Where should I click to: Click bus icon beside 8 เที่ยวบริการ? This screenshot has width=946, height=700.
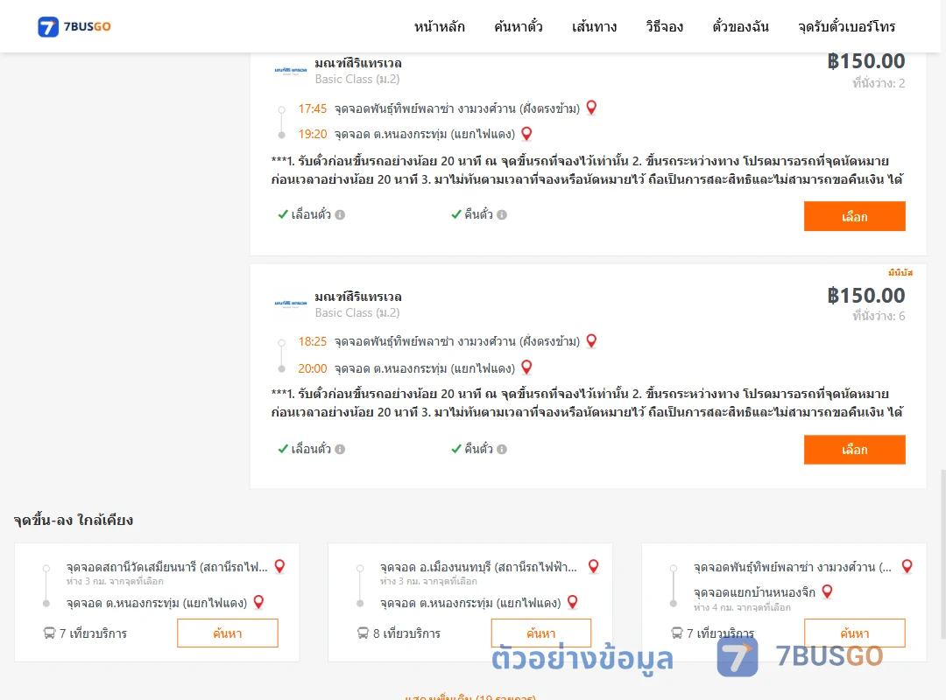tap(363, 633)
